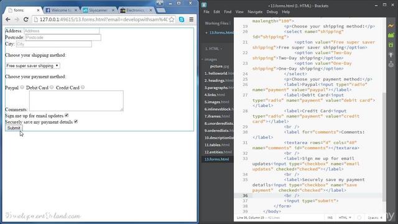Toggle INS insert mode in status bar
The width and height of the screenshot is (398, 224).
coord(330,218)
